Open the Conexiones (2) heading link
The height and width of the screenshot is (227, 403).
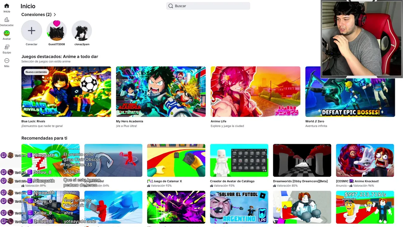click(x=36, y=15)
